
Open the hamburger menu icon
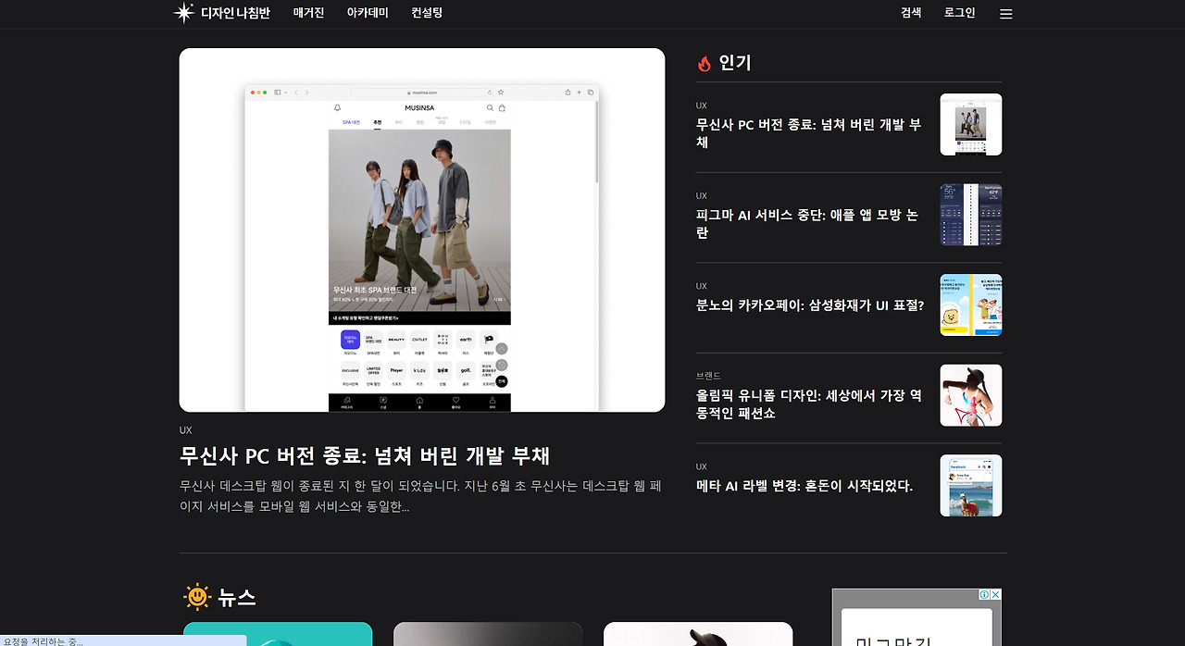[1005, 13]
